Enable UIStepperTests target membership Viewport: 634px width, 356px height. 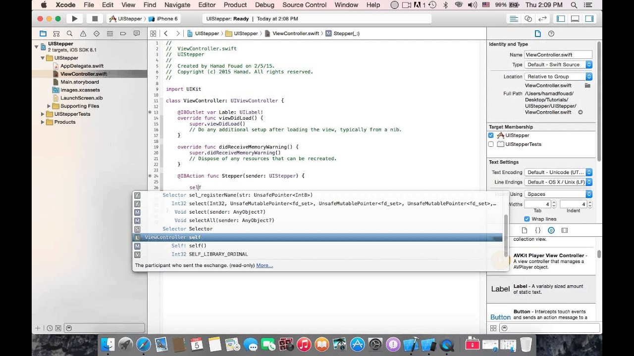pyautogui.click(x=491, y=144)
